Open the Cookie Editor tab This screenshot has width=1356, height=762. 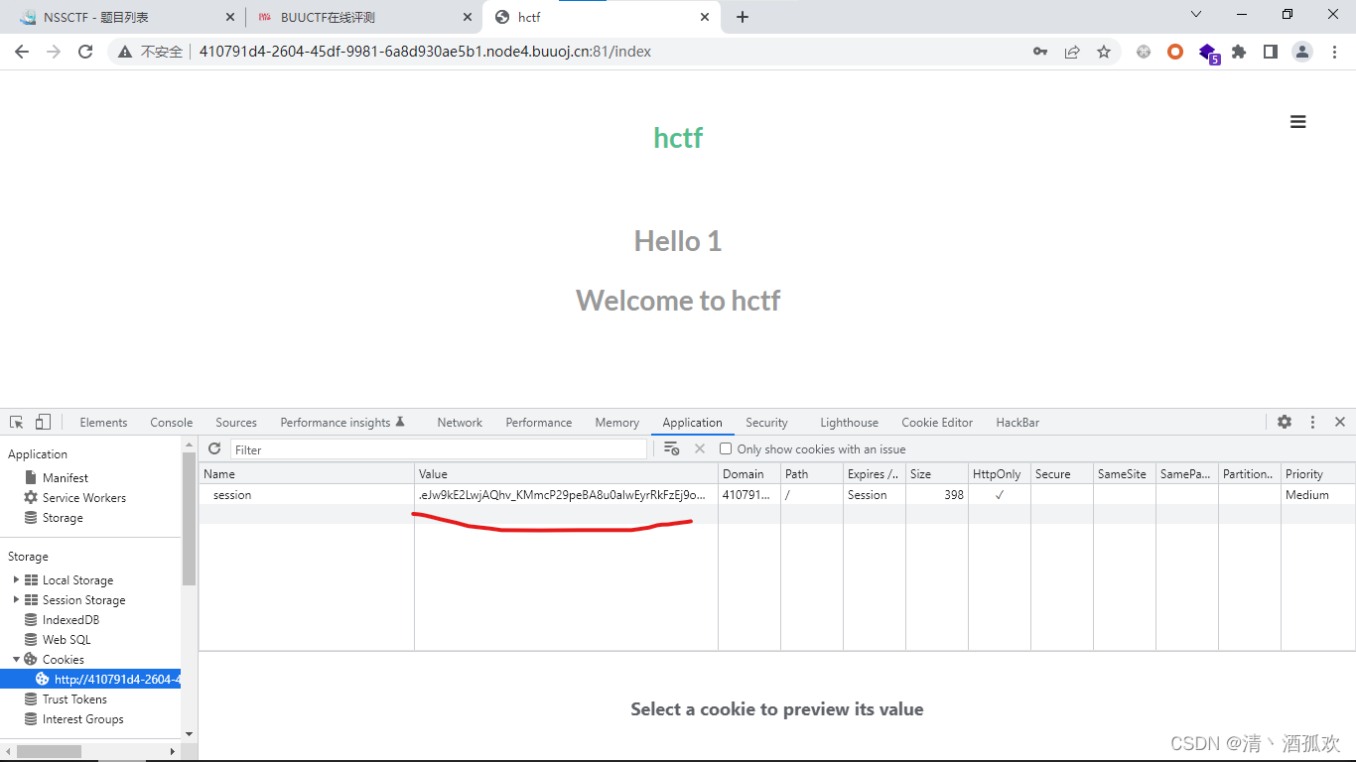(937, 422)
